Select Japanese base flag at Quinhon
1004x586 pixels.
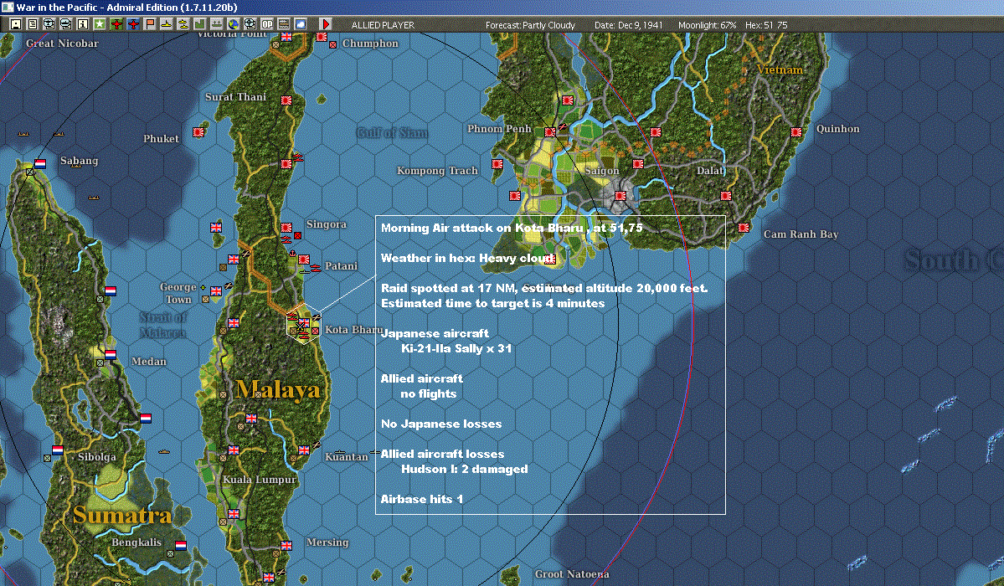point(796,132)
